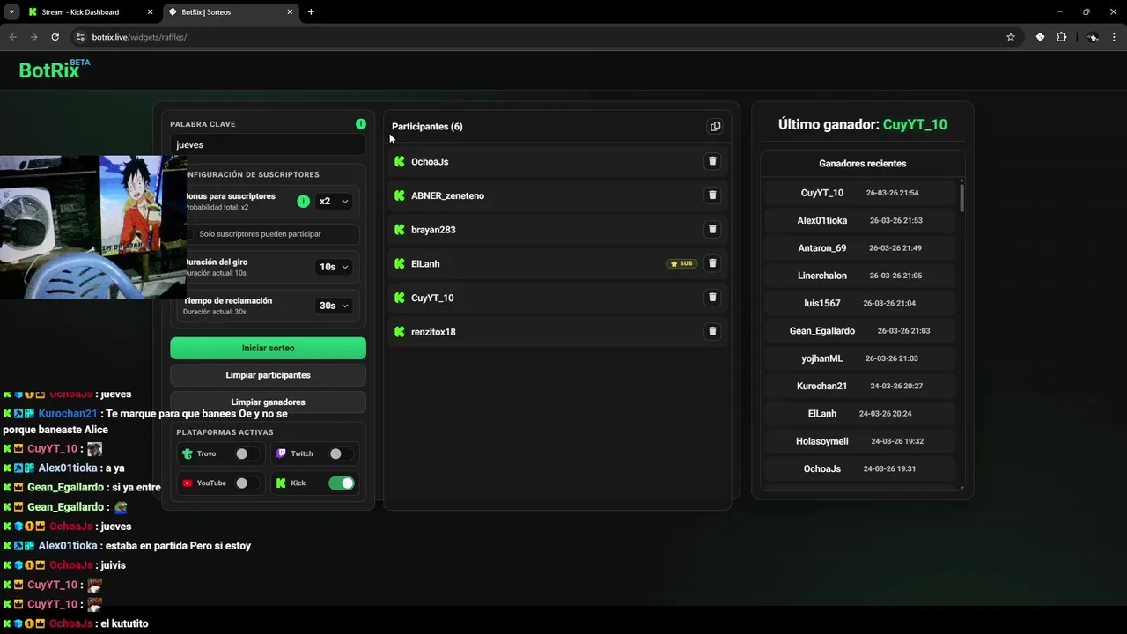
Task: Bookmark this page with the star icon
Action: [1011, 37]
